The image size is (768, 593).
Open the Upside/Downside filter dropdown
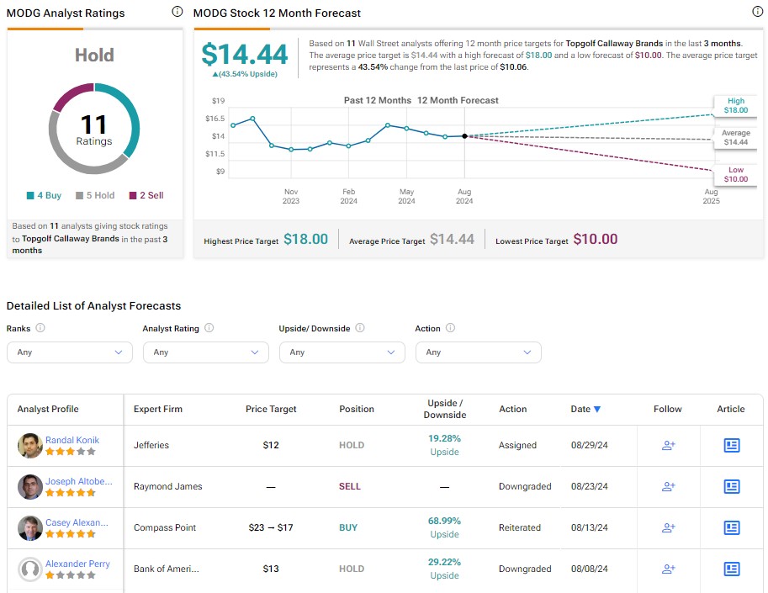coord(342,352)
